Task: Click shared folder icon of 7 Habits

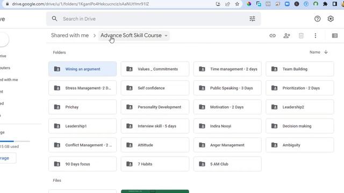Action: click(x=130, y=164)
